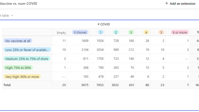199x112 pixels.
Task: Click cell value 811 in Medium row
Action: [86, 58]
